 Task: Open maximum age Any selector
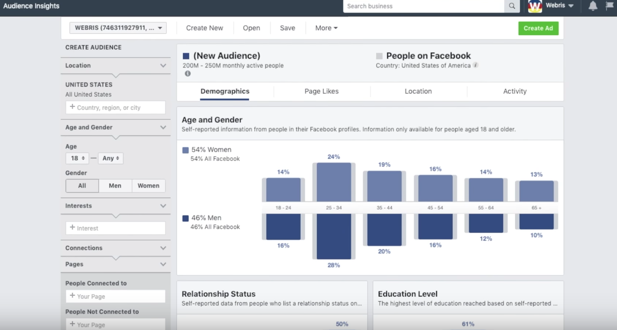(x=111, y=158)
